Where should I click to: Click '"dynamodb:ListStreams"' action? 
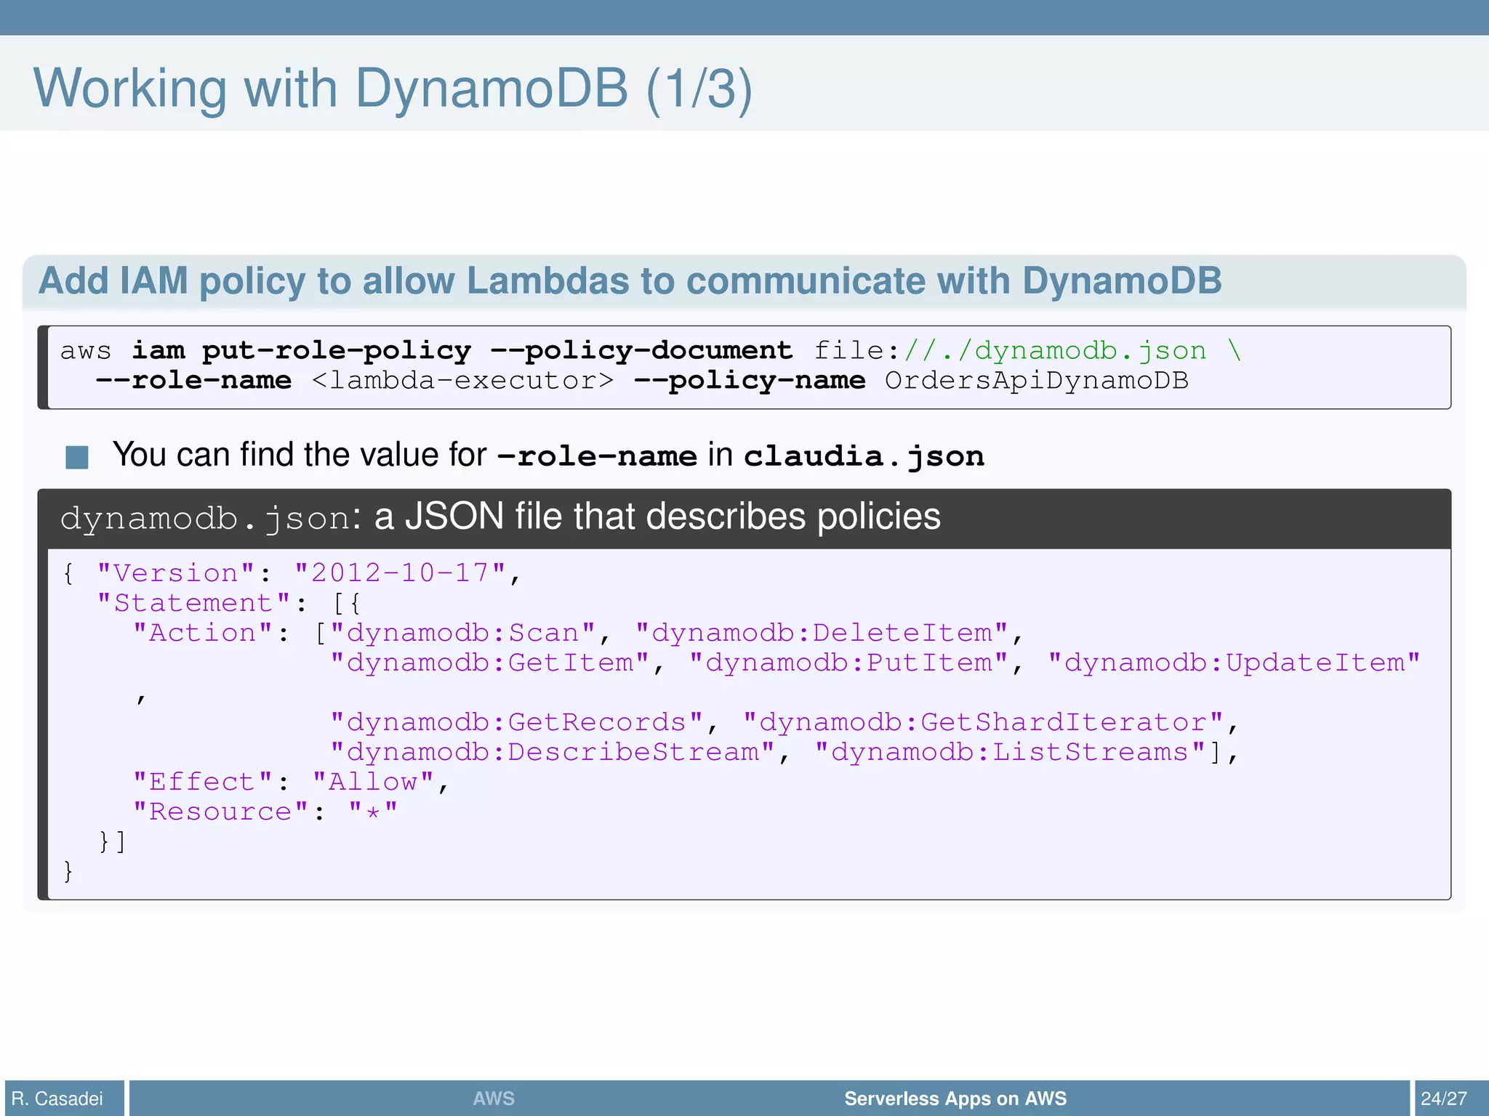click(x=1010, y=752)
